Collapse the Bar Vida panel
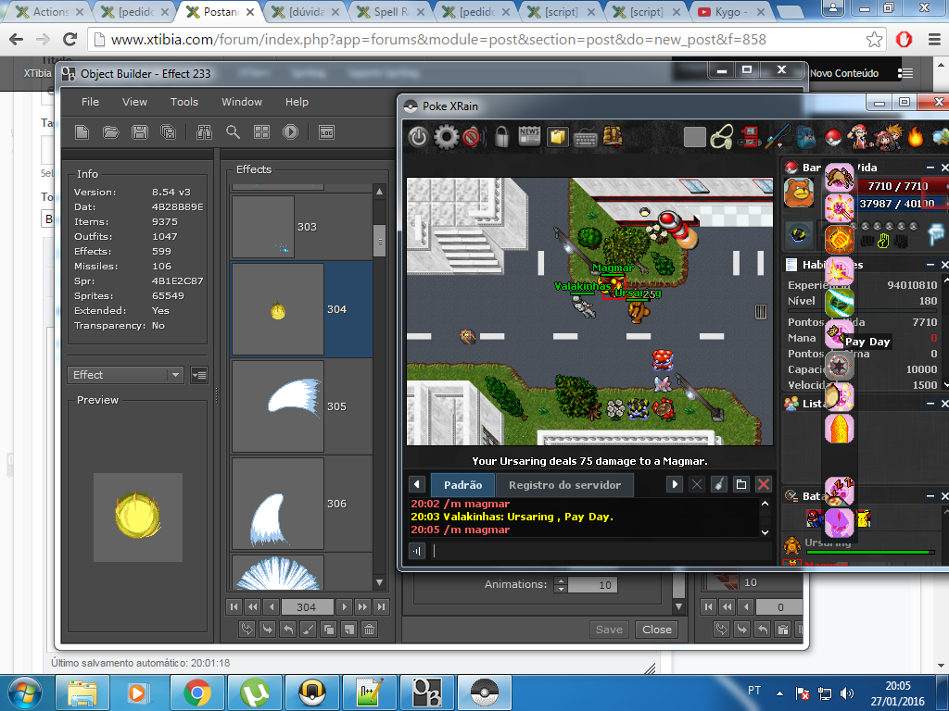Screen dimensions: 949x711 click(x=930, y=168)
